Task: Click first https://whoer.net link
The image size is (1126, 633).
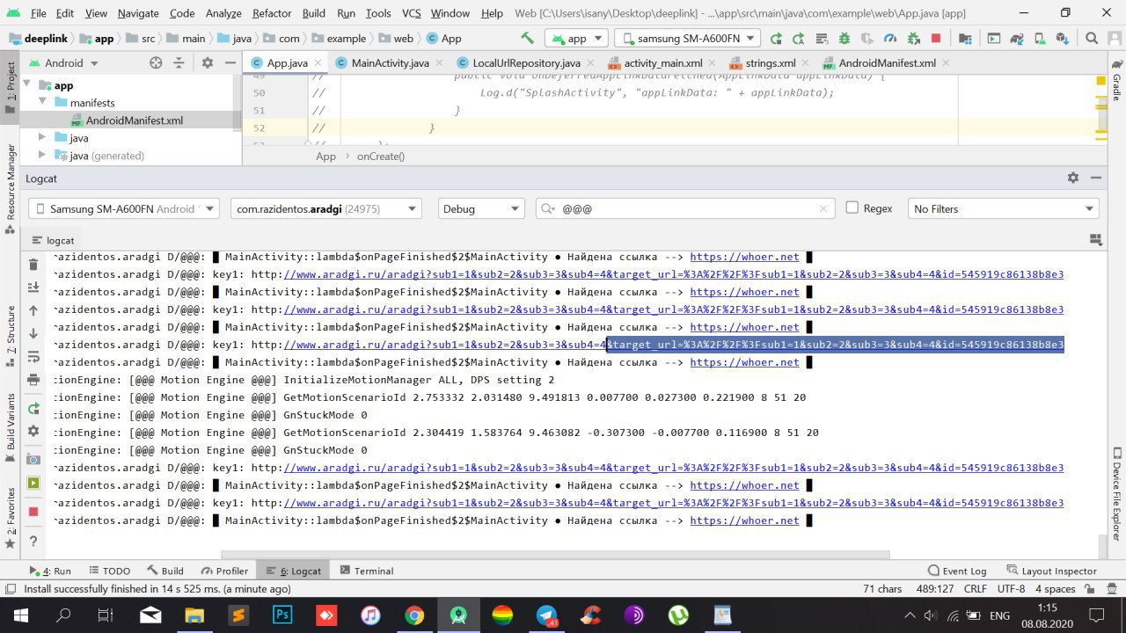Action: (x=744, y=257)
